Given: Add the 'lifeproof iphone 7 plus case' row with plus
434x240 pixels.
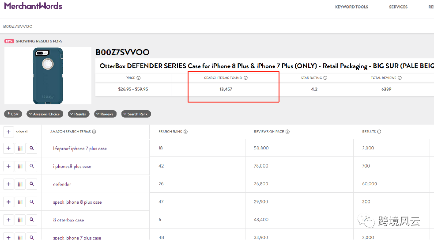Looking at the screenshot, I should [x=8, y=148].
